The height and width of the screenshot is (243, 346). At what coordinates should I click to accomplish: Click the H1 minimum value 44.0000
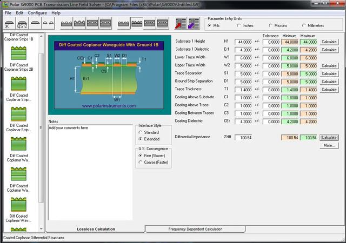(290, 42)
